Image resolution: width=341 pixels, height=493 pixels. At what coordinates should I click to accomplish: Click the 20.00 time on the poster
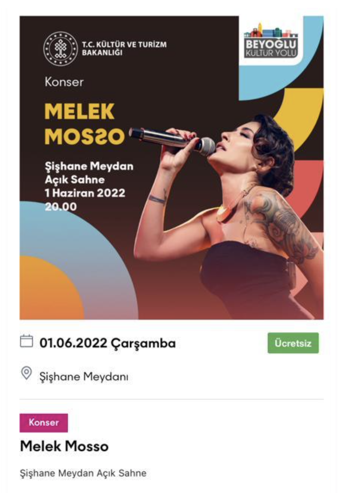[x=60, y=207]
